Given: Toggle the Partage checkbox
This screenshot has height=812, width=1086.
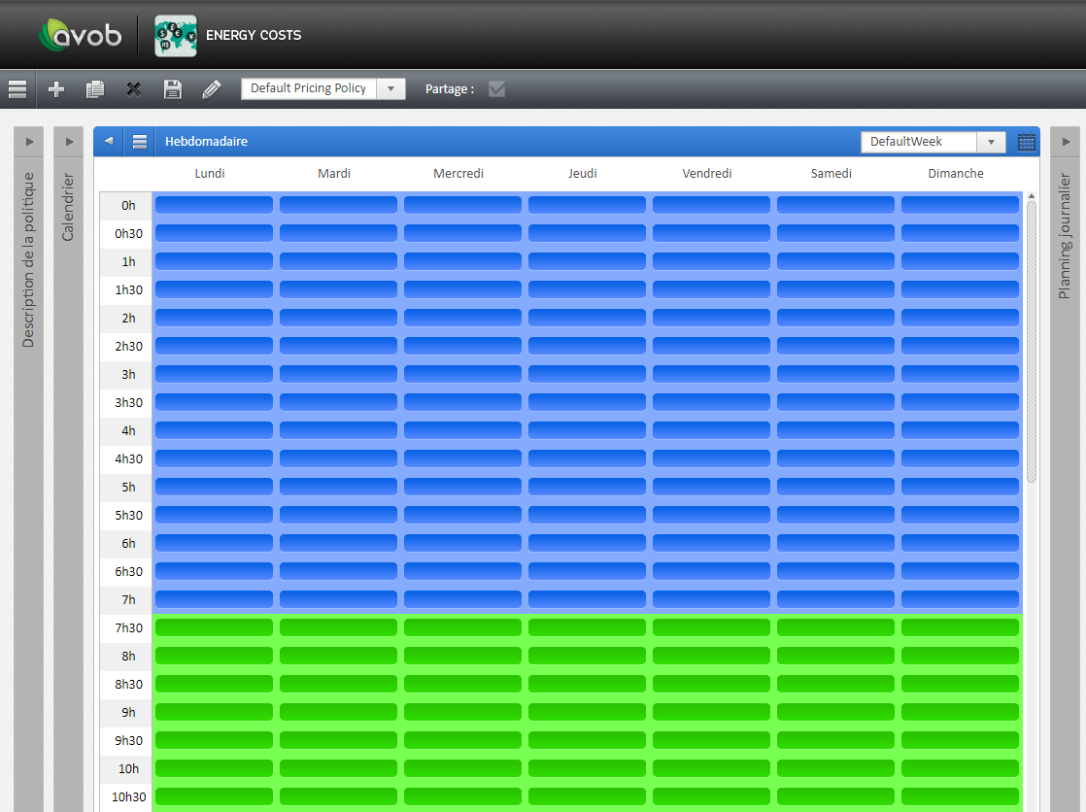Looking at the screenshot, I should [496, 88].
